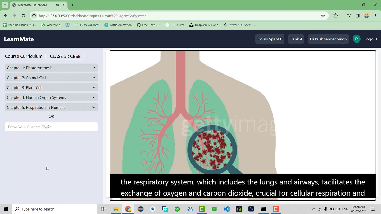Toggle the browser side panel icon
This screenshot has height=214, width=381.
(x=357, y=16)
